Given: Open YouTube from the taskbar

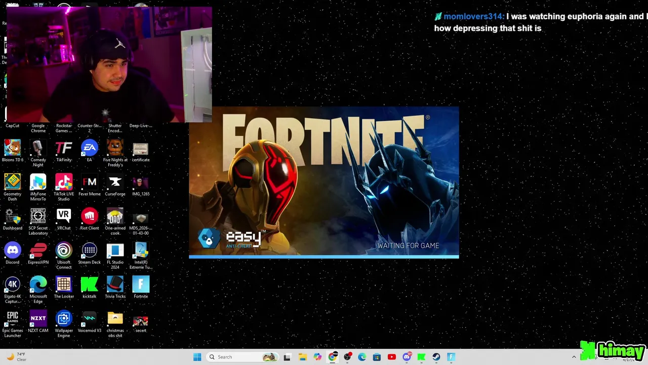Looking at the screenshot, I should [391, 357].
